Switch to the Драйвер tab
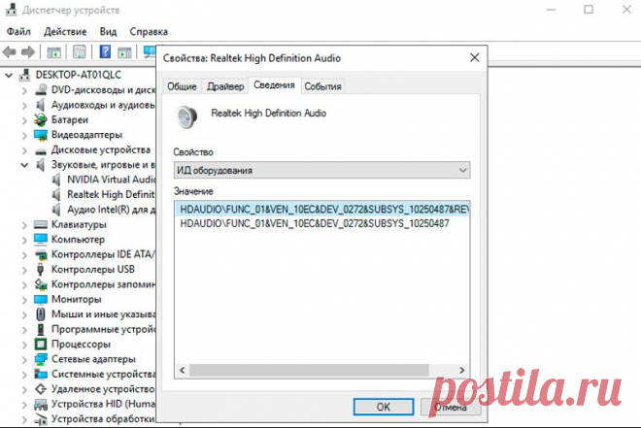 pyautogui.click(x=225, y=86)
